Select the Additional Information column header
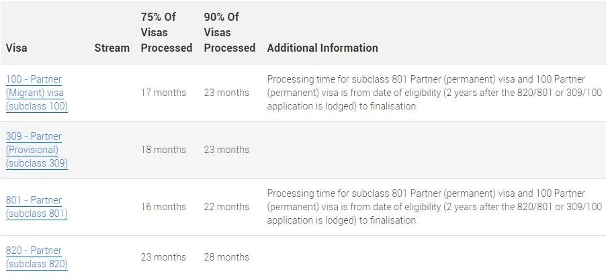 [x=322, y=48]
